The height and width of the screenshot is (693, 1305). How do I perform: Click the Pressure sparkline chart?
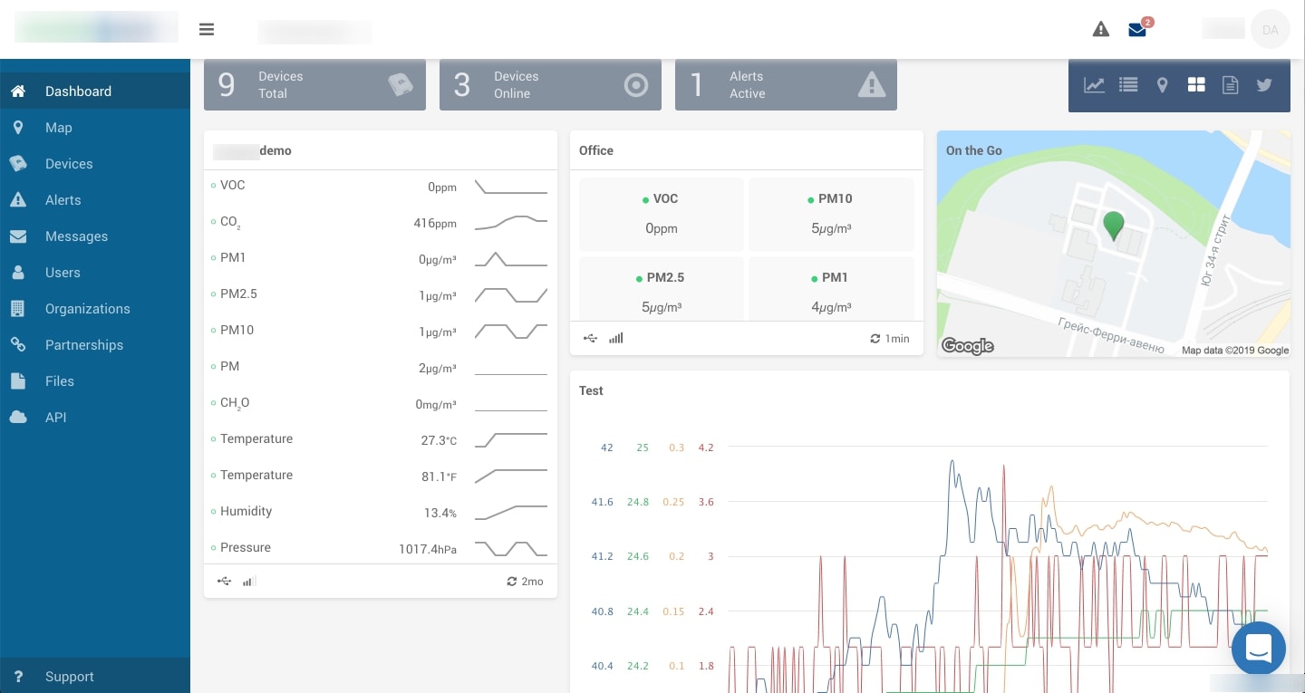click(x=511, y=549)
